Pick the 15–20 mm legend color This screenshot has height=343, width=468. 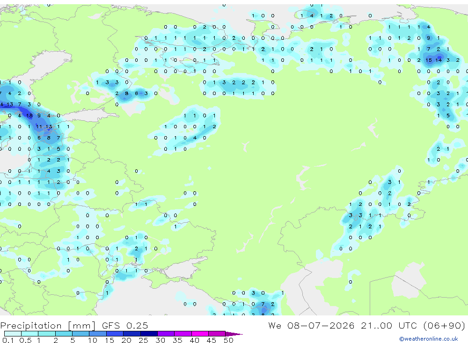[115, 334]
